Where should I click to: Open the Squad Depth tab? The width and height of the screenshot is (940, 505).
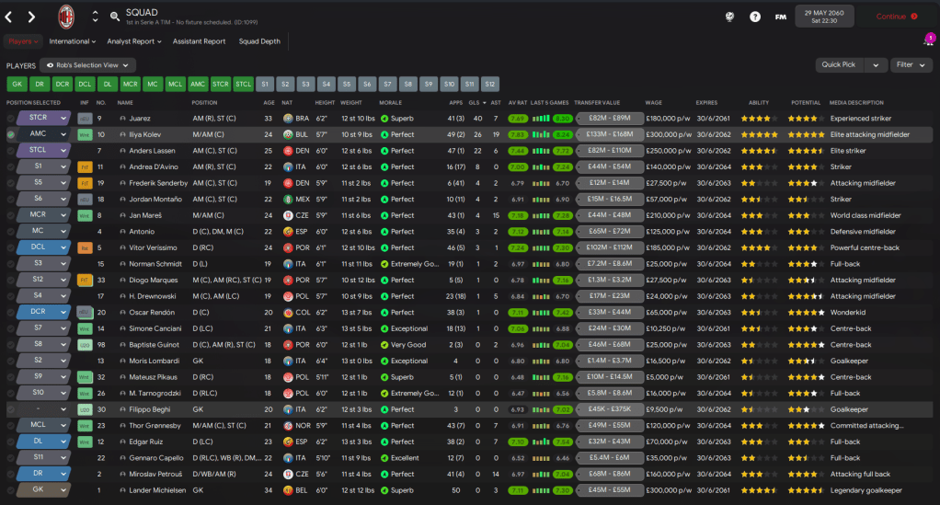point(259,41)
